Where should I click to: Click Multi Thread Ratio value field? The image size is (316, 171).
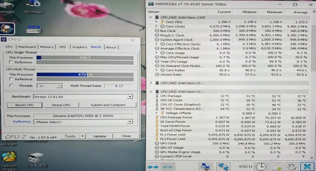coord(119,86)
